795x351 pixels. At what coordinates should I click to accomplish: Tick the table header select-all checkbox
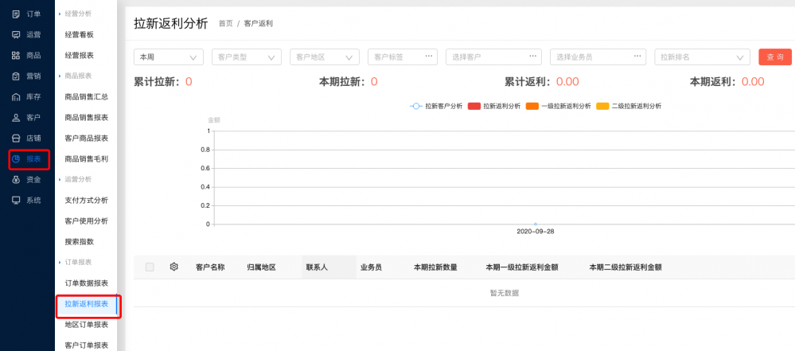coord(150,267)
